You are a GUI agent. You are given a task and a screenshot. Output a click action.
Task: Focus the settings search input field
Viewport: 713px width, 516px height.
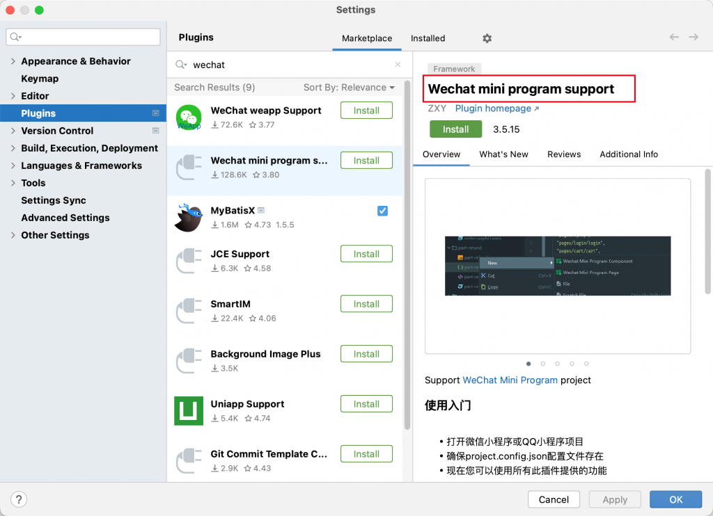point(84,37)
